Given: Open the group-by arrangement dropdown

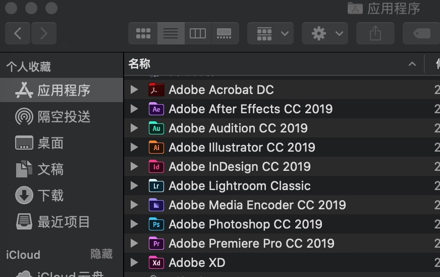Looking at the screenshot, I should tap(270, 33).
